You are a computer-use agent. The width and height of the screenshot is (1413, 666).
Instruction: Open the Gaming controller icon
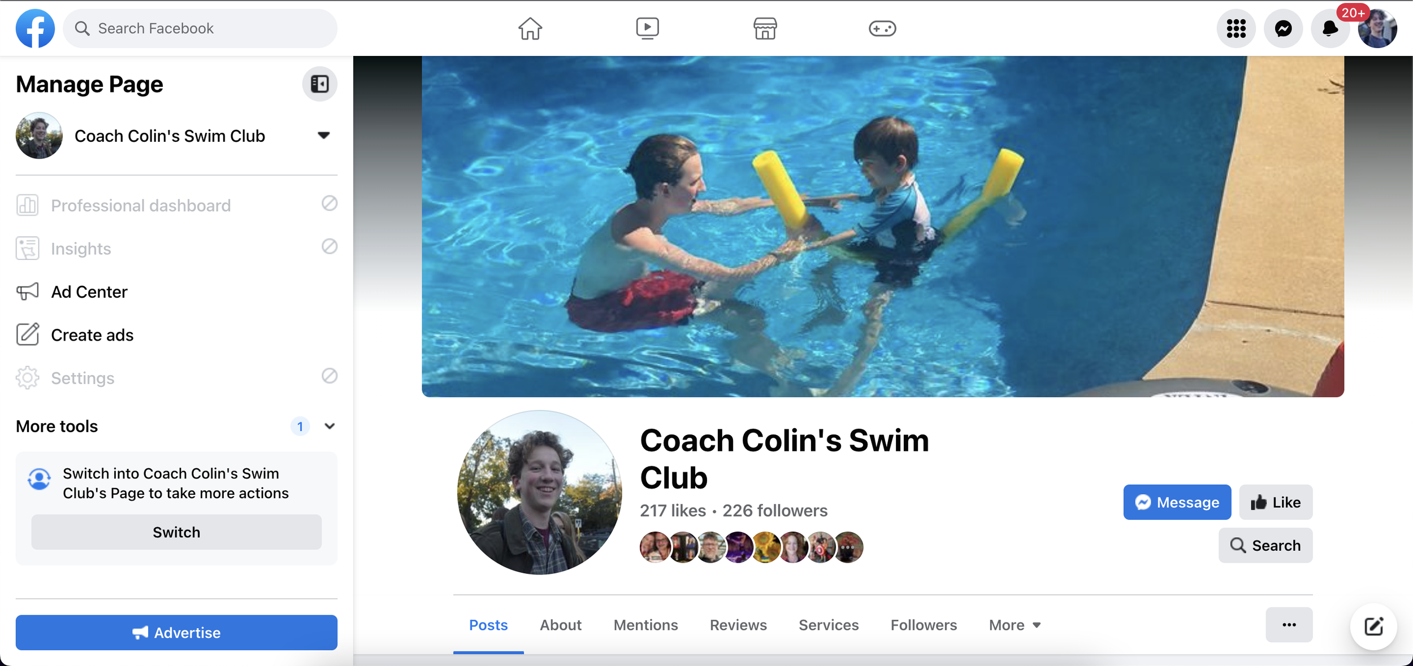[x=882, y=28]
